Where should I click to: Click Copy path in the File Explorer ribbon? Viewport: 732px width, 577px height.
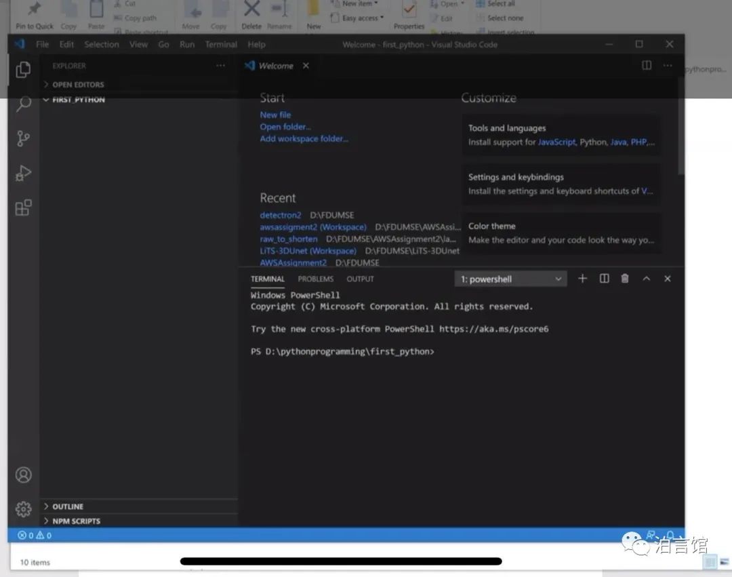pyautogui.click(x=136, y=18)
